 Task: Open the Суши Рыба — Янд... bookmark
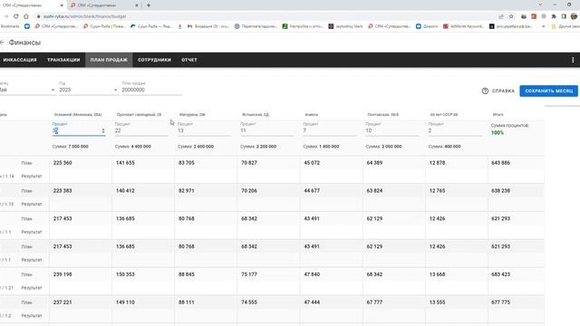point(151,26)
